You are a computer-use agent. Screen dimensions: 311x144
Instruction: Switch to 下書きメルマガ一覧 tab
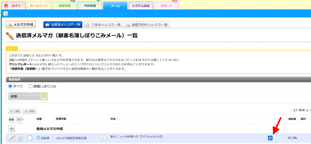tap(103, 25)
